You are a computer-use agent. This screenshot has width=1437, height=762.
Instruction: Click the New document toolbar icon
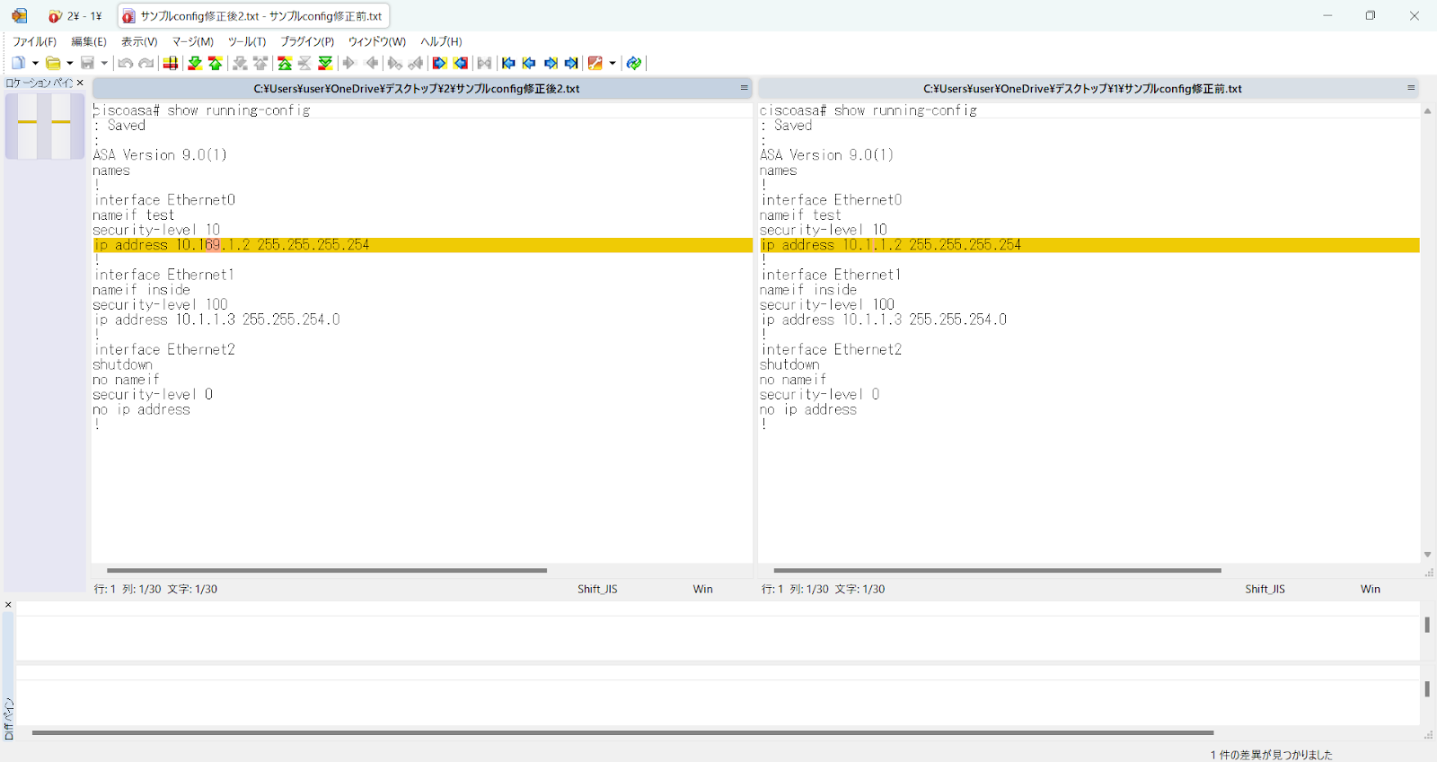[18, 63]
